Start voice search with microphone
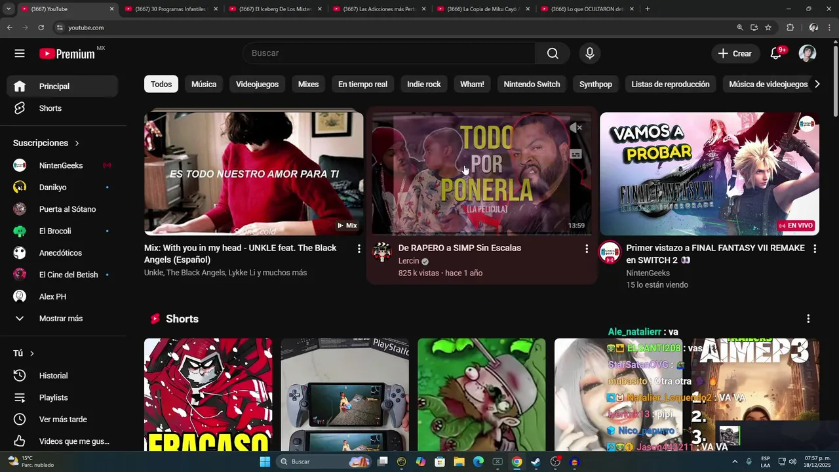The image size is (839, 472). tap(590, 53)
